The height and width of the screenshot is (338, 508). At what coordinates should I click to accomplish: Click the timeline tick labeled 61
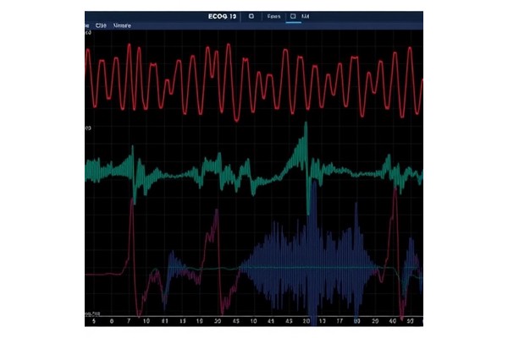point(167,322)
